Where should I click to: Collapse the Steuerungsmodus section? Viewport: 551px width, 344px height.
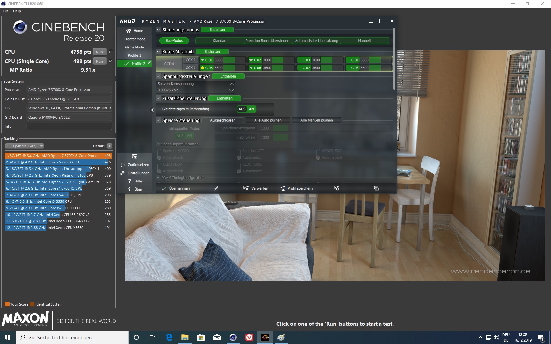(x=158, y=30)
